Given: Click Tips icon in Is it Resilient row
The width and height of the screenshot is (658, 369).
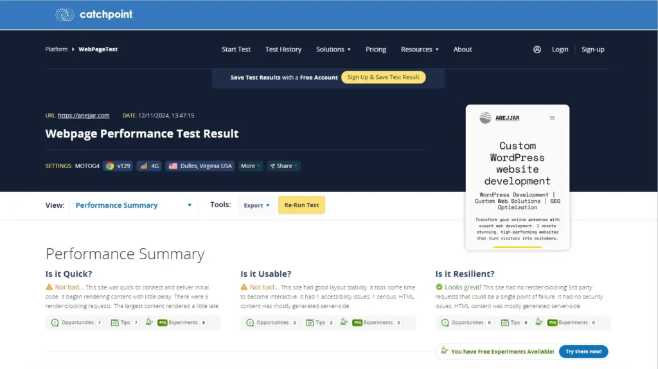Looking at the screenshot, I should [x=505, y=322].
